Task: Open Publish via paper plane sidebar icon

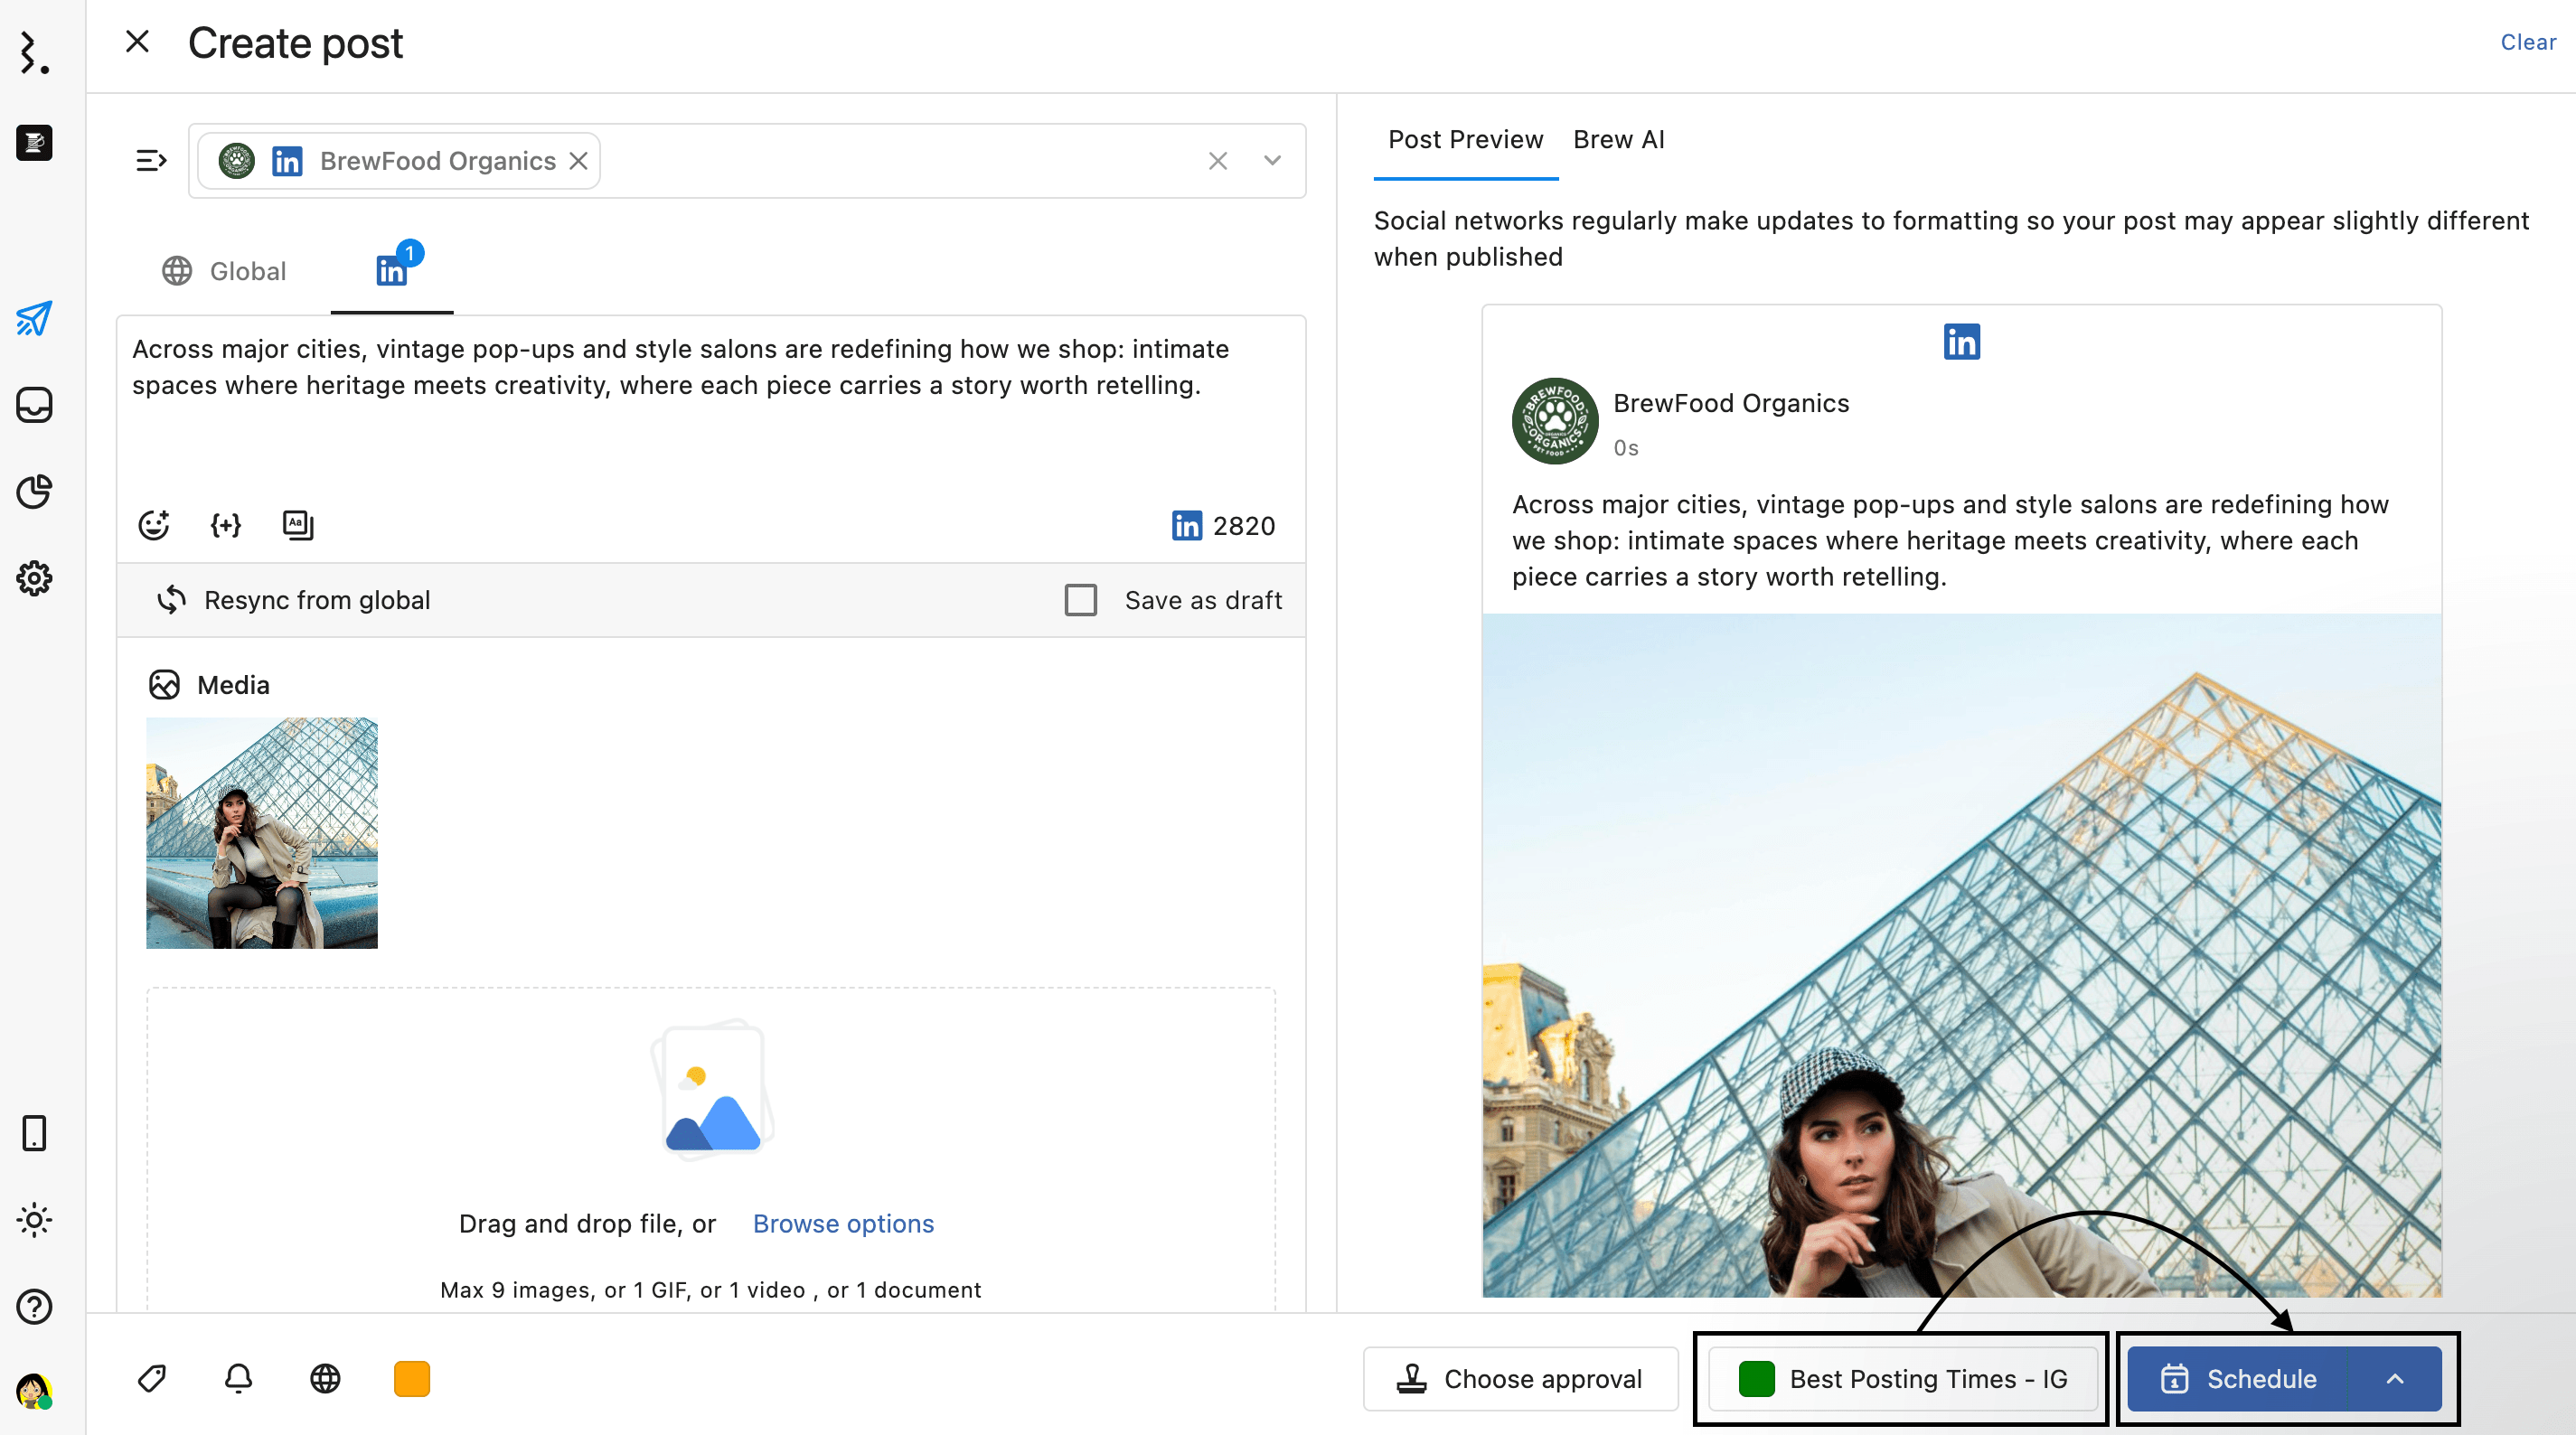Action: [34, 318]
